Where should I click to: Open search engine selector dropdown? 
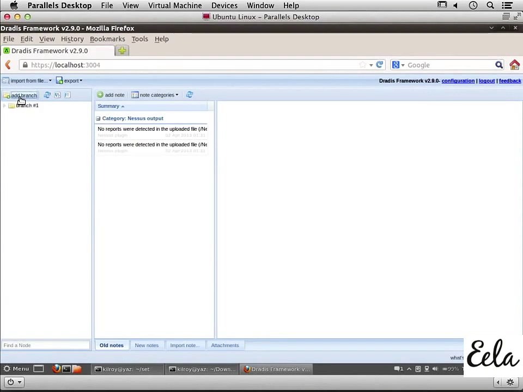pyautogui.click(x=398, y=65)
